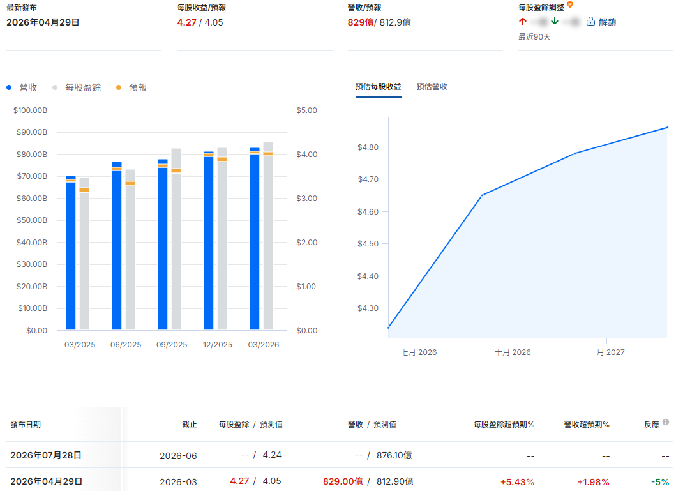Click the 最新發布 date 2026年04月29日 at top
This screenshot has width=676, height=491.
(43, 22)
